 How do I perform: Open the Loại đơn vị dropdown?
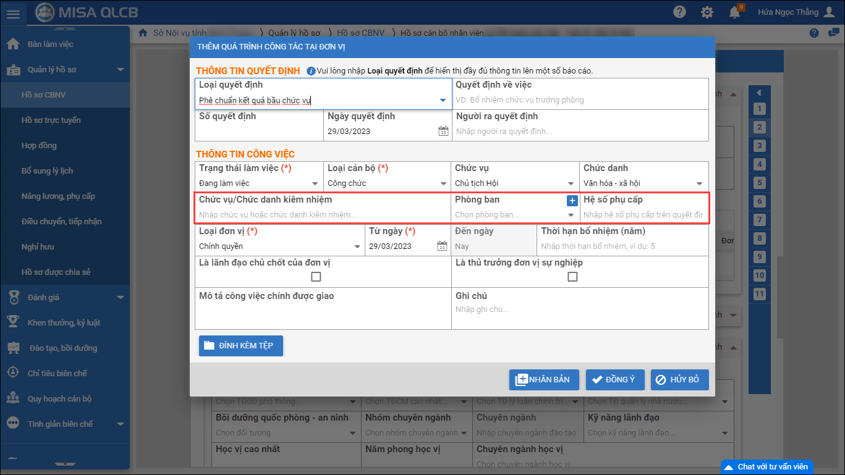coord(357,246)
